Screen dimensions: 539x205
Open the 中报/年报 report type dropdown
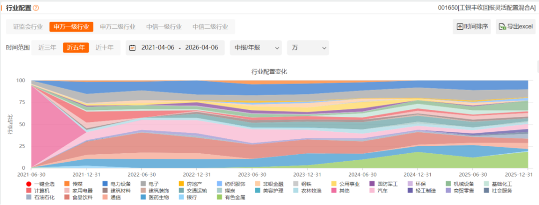point(256,48)
